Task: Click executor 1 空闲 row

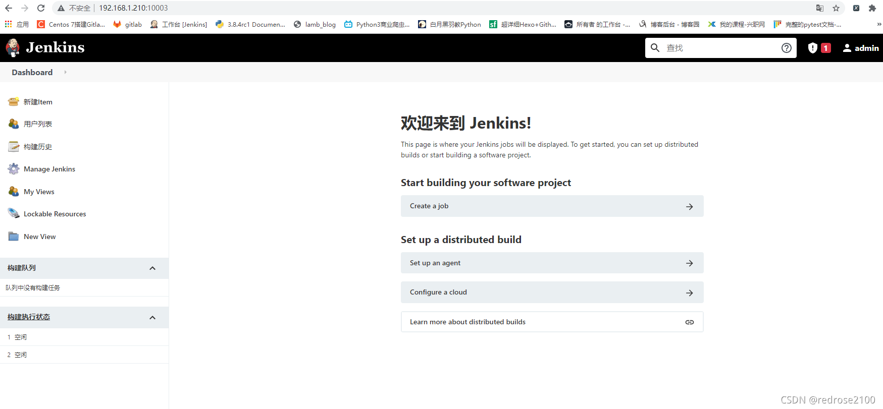Action: click(84, 337)
